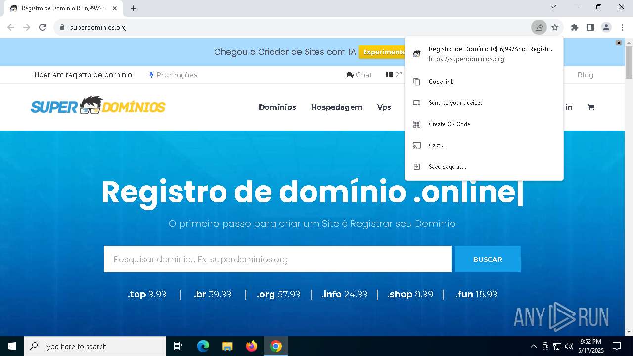Viewport: 633px width, 356px height.
Task: Open File Explorer from taskbar
Action: click(x=227, y=346)
